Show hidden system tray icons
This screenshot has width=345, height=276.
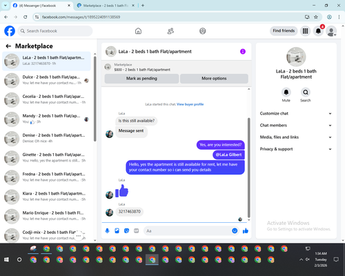[301, 259]
